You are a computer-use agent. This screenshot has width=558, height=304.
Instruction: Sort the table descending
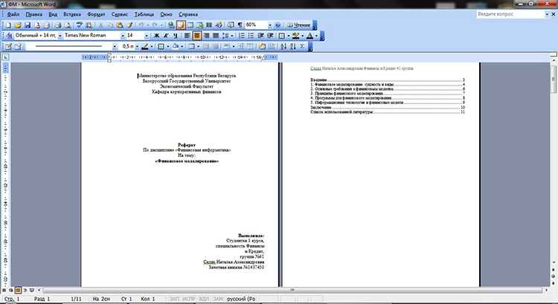293,46
